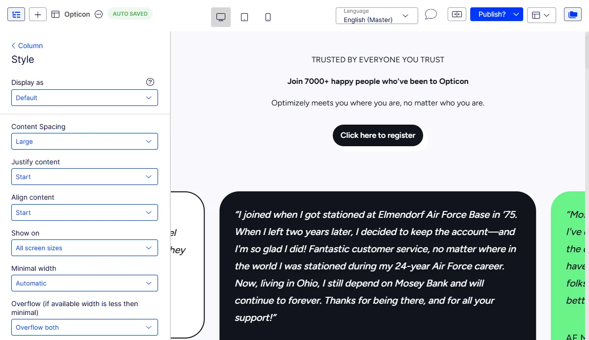Select the dark Elmendorf Air Force testimonial card
The image size is (589, 340).
coord(377,265)
